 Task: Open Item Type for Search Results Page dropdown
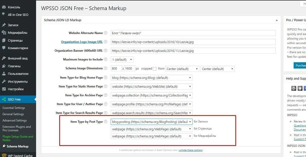(151, 113)
